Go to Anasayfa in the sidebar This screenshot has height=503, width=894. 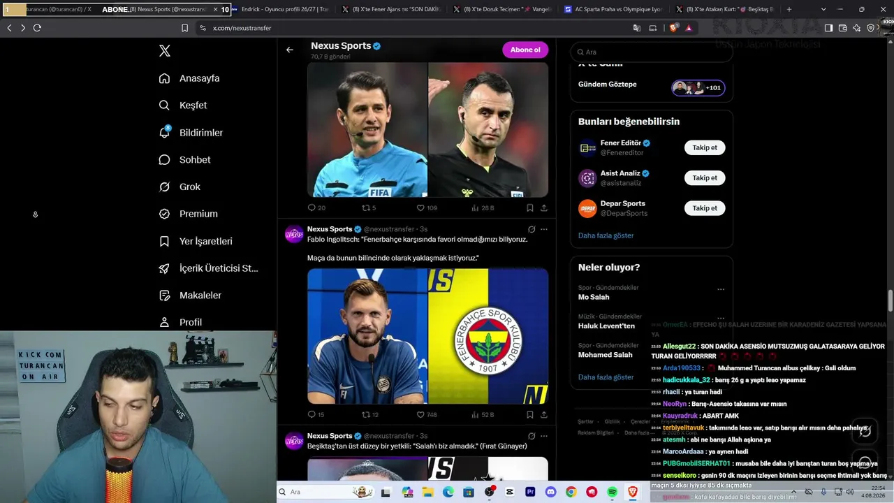tap(189, 78)
